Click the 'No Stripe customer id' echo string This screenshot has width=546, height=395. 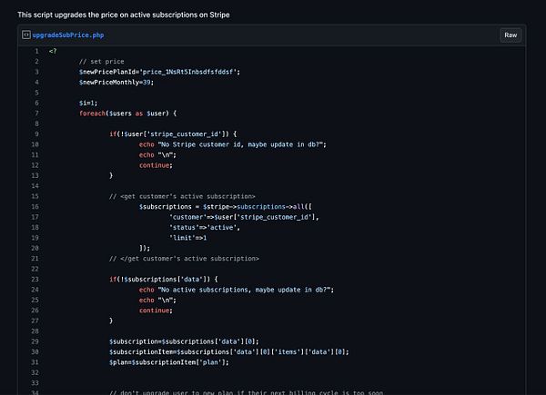click(x=242, y=144)
